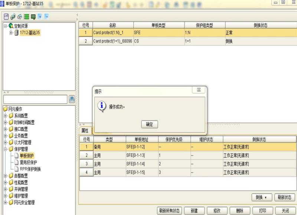Click the save toolbar icon

6,17
